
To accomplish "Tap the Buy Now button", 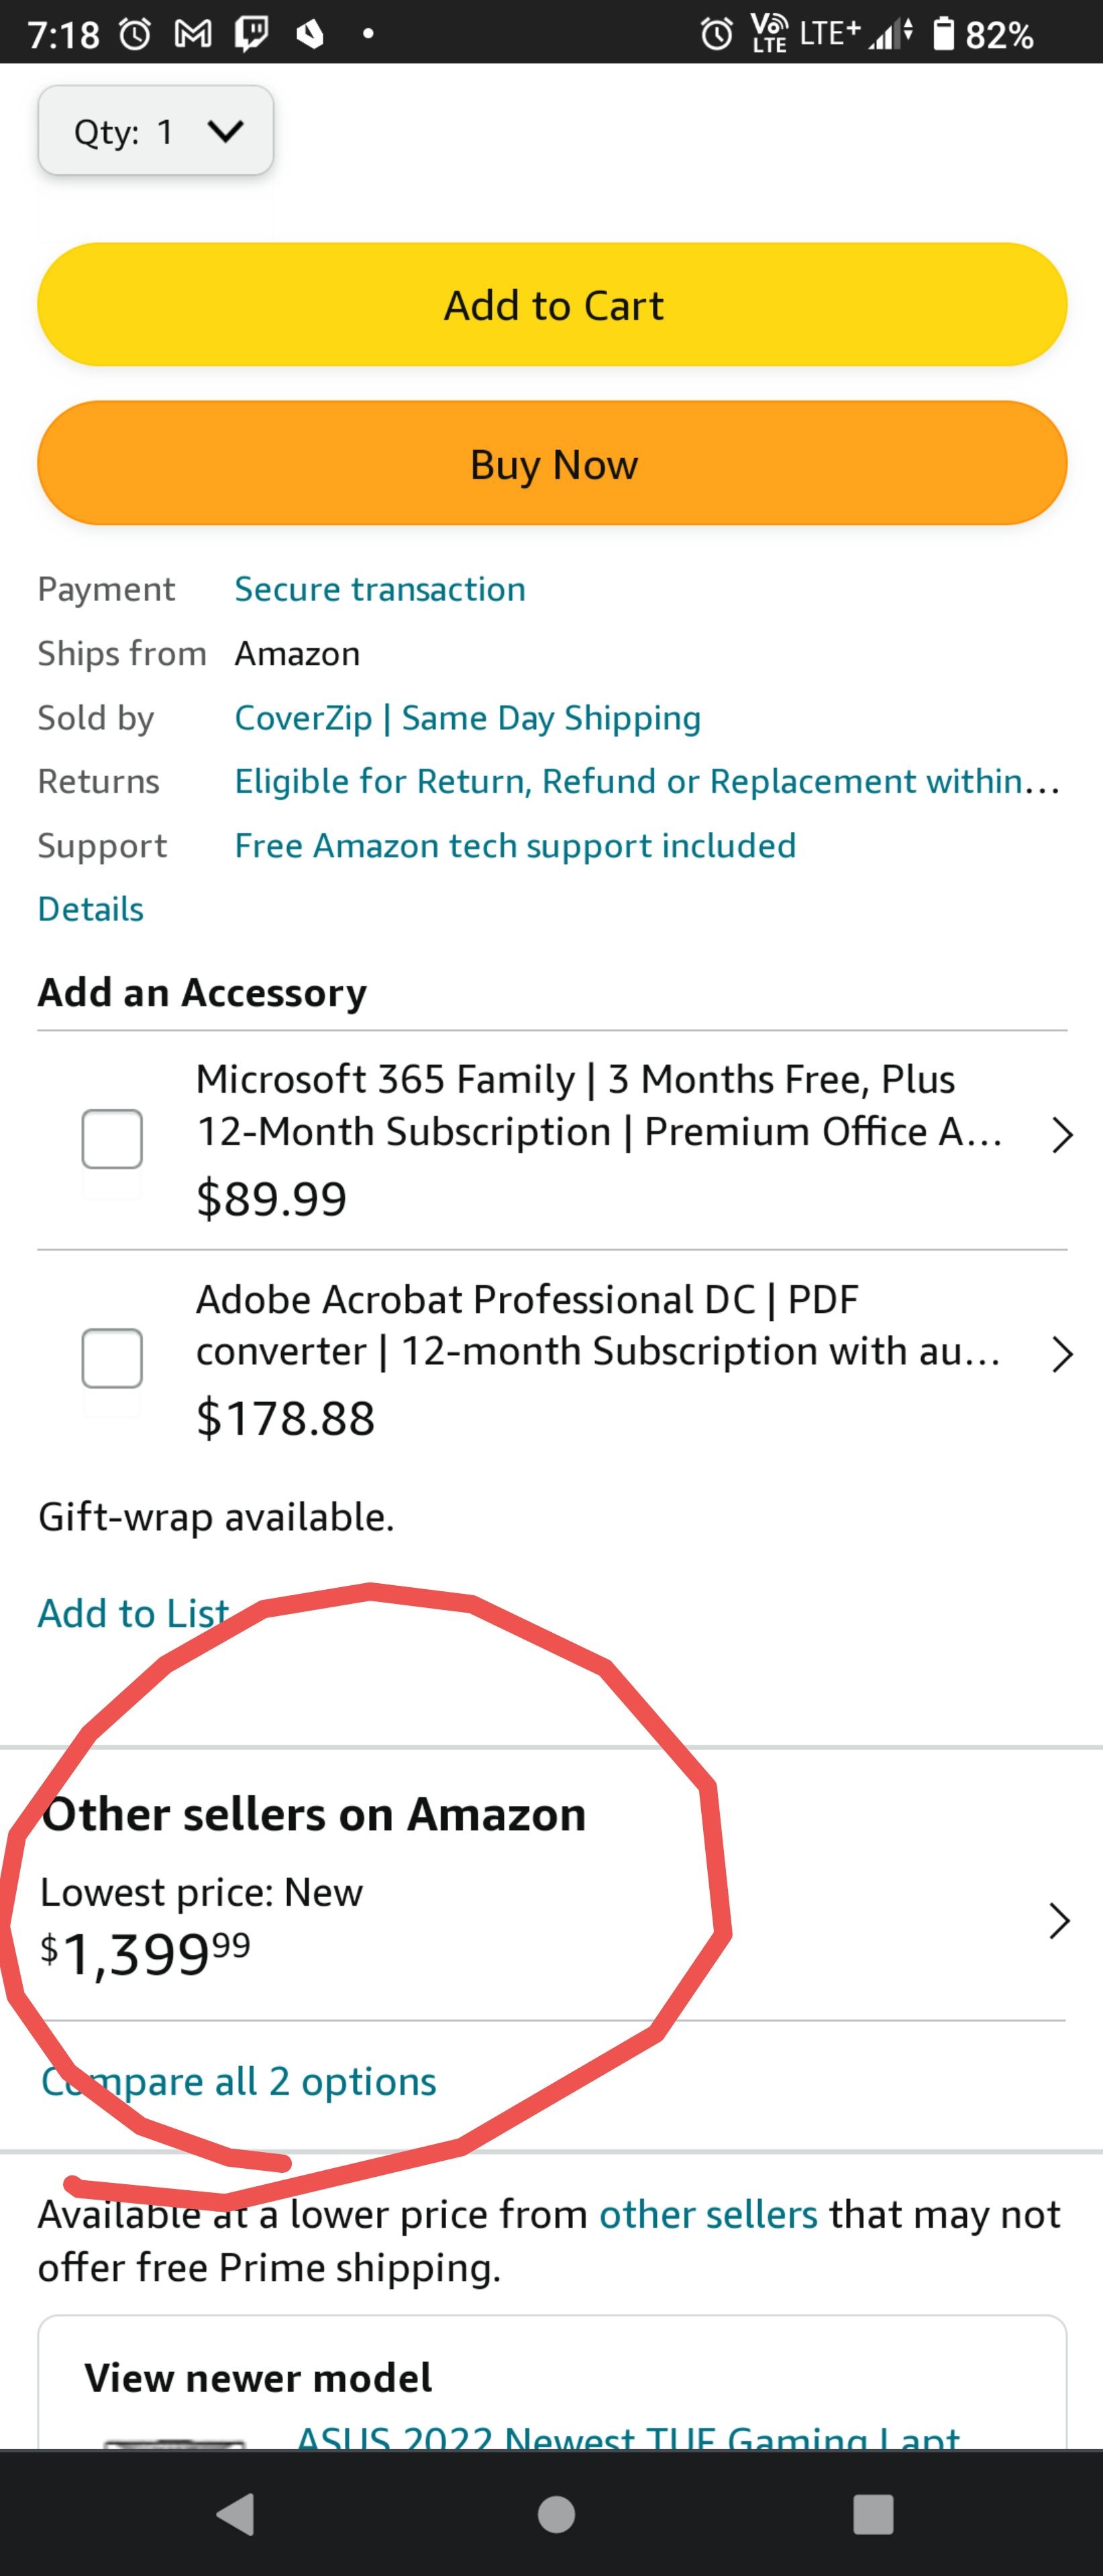I will 552,463.
